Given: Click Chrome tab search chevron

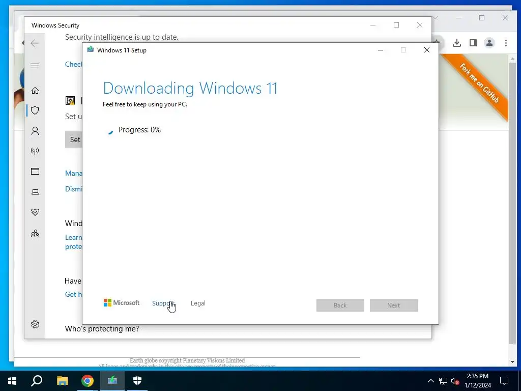Looking at the screenshot, I should 436,18.
